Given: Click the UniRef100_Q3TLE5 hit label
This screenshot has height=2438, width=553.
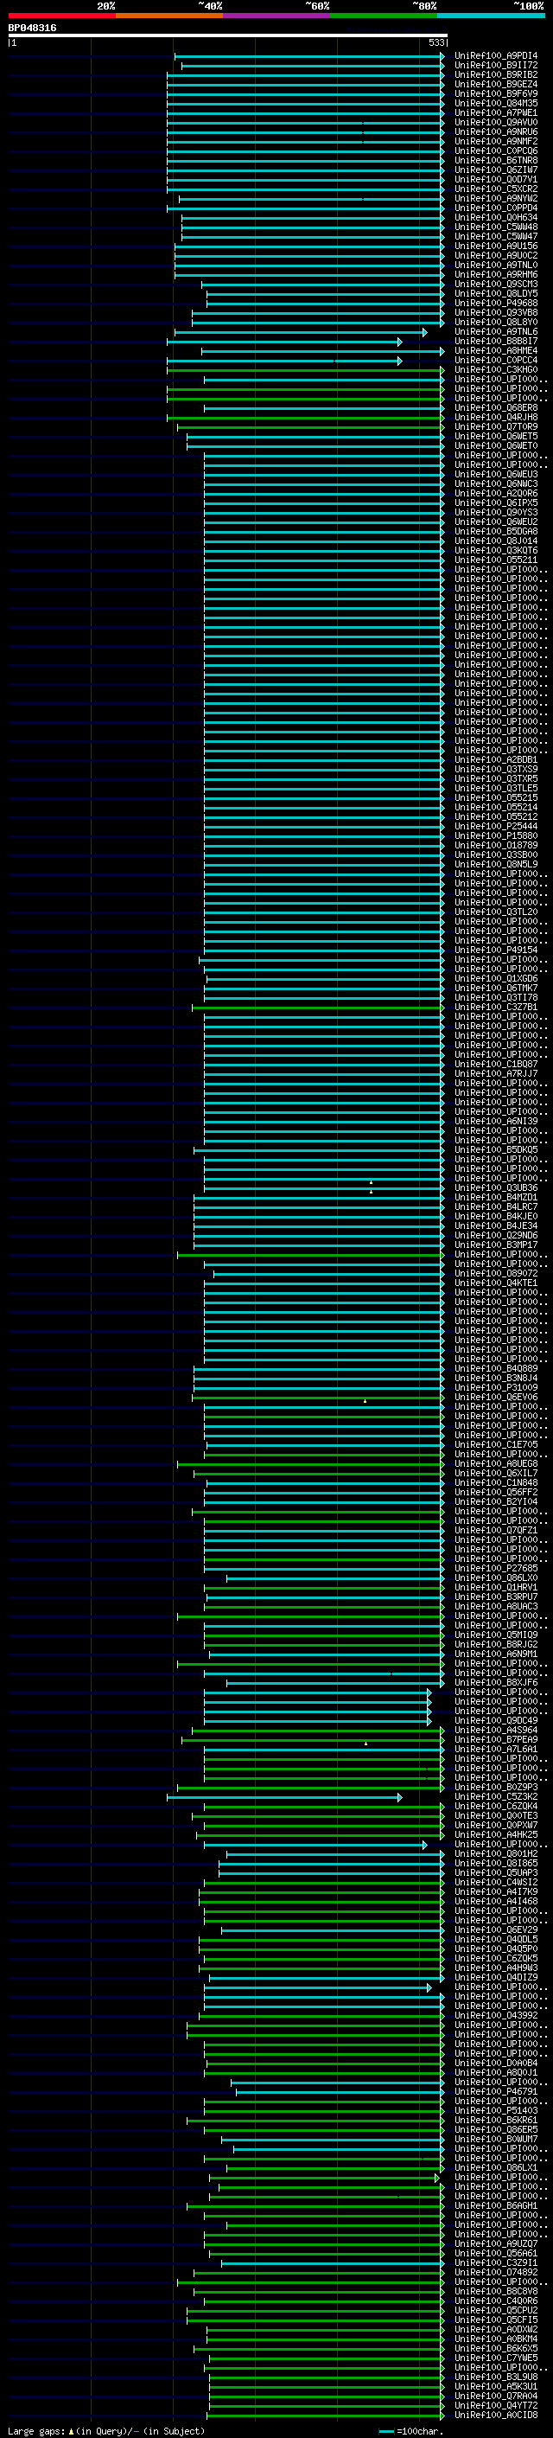Looking at the screenshot, I should tap(495, 789).
